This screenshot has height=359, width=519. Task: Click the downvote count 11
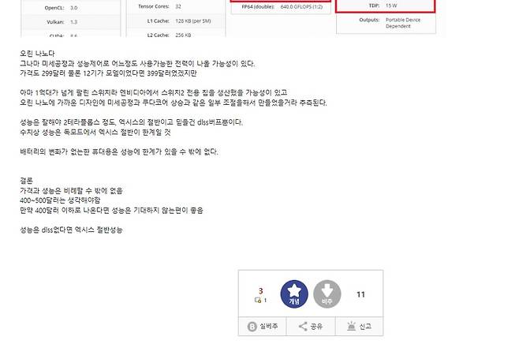[360, 294]
